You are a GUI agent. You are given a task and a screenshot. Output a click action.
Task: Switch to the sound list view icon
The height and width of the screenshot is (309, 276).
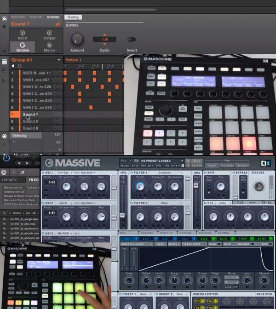tap(4, 62)
